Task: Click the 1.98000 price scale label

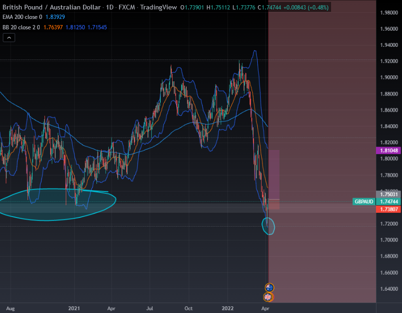Action: coord(389,13)
